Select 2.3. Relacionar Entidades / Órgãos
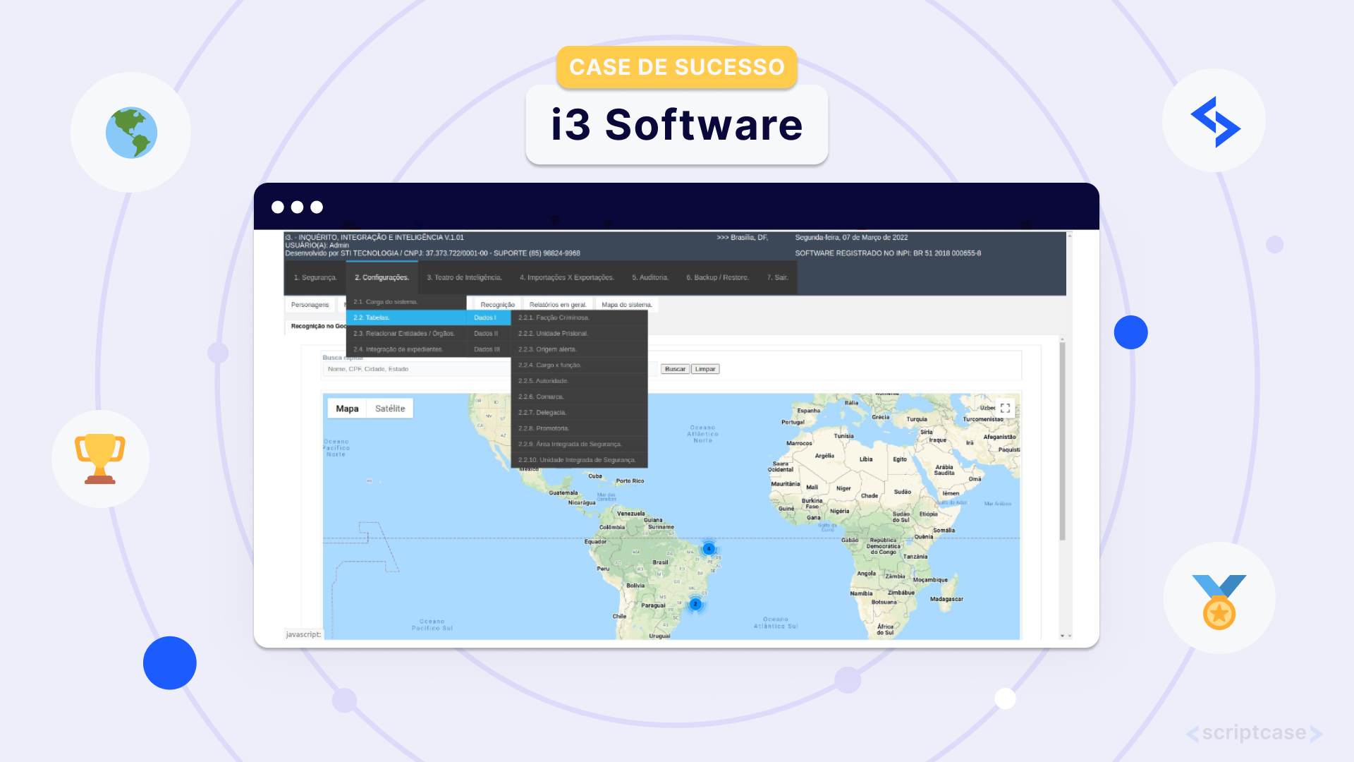Screen dimensions: 1354x762 [406, 334]
